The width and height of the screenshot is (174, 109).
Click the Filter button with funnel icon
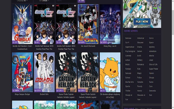click(x=82, y=1)
